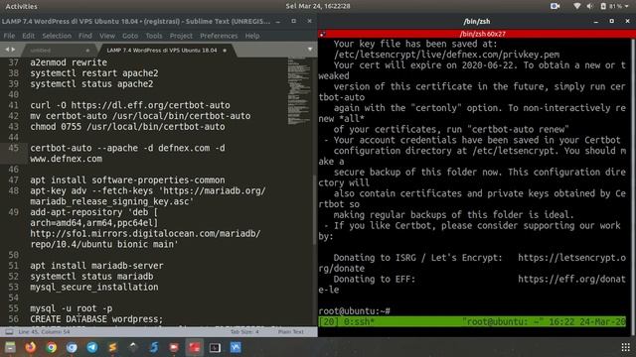Switch to Sublime Text dock icon
The height and width of the screenshot is (357, 636).
click(x=112, y=347)
